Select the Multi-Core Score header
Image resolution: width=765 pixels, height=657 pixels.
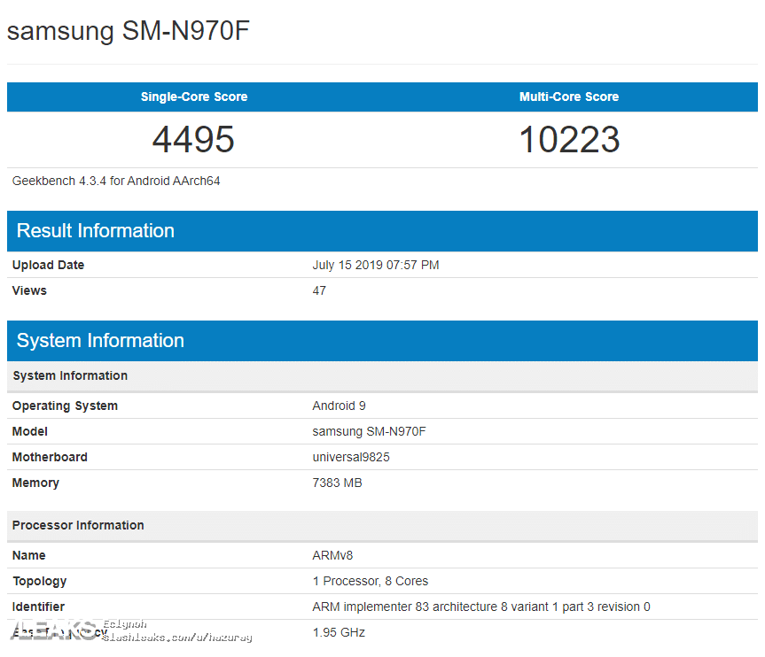[x=569, y=97]
